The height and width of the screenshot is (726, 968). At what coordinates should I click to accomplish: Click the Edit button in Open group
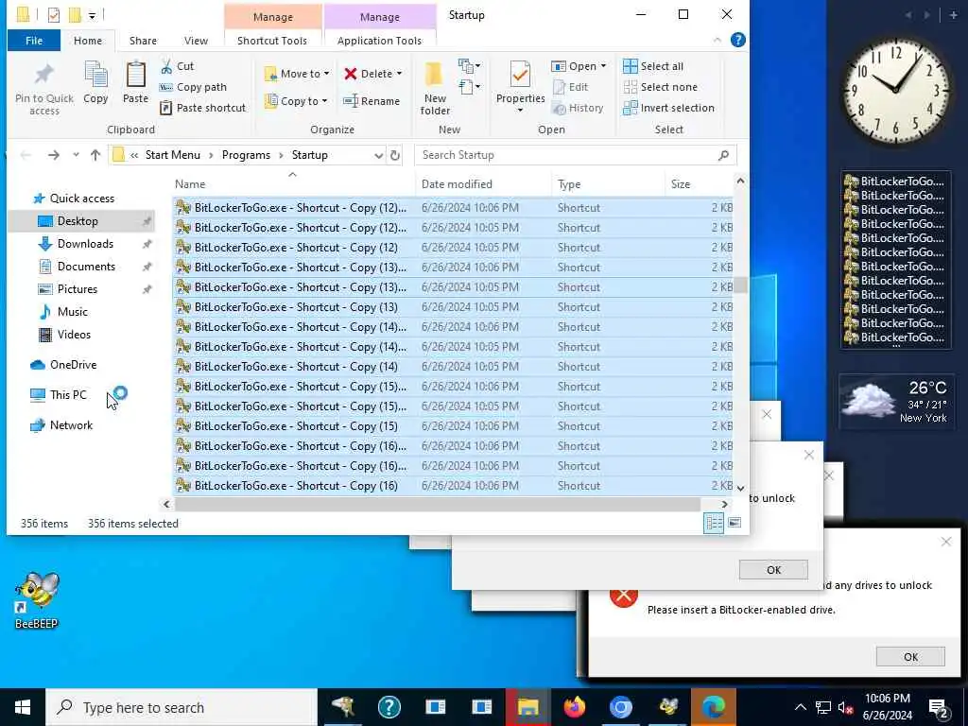coord(570,87)
